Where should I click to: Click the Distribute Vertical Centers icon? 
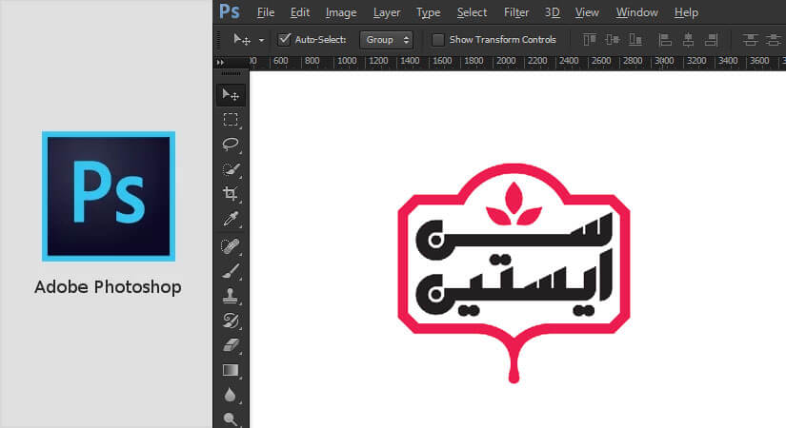click(x=774, y=40)
